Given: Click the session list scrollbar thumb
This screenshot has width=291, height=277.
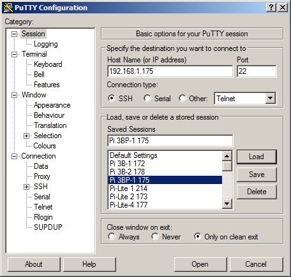Looking at the screenshot, I should [x=227, y=166].
